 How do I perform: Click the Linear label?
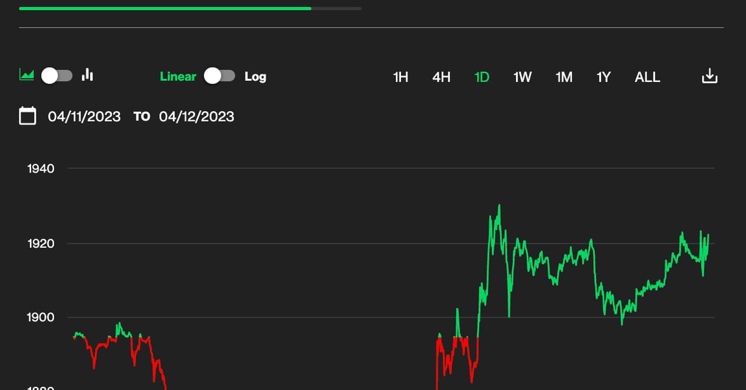pos(178,76)
